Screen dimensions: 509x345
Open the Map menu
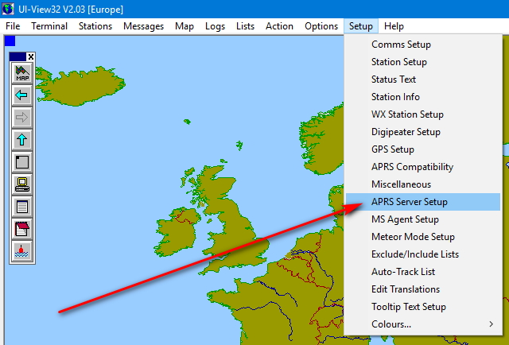point(185,26)
